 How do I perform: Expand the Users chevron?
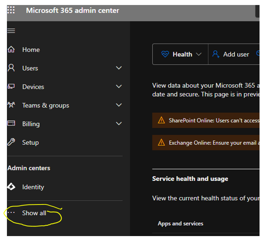(x=119, y=68)
